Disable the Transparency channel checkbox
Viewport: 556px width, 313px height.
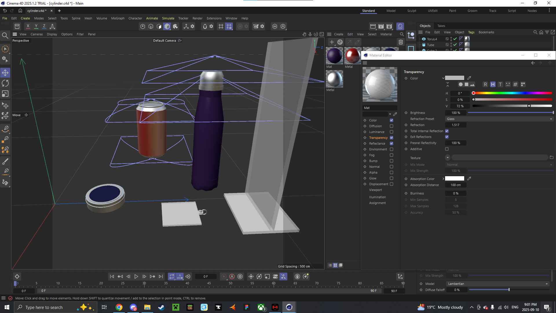pyautogui.click(x=392, y=138)
